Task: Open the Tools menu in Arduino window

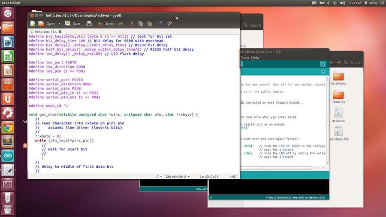Action: tap(245, 57)
